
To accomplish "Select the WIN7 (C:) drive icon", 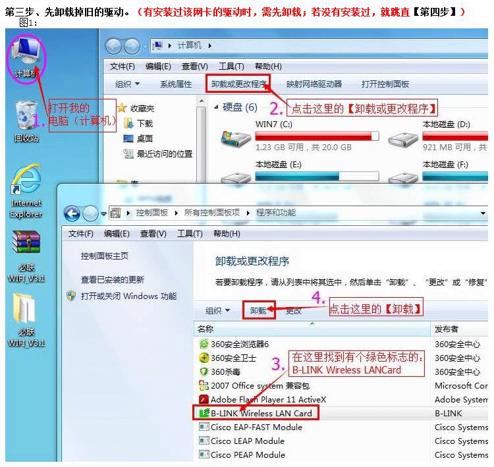I will click(x=235, y=139).
